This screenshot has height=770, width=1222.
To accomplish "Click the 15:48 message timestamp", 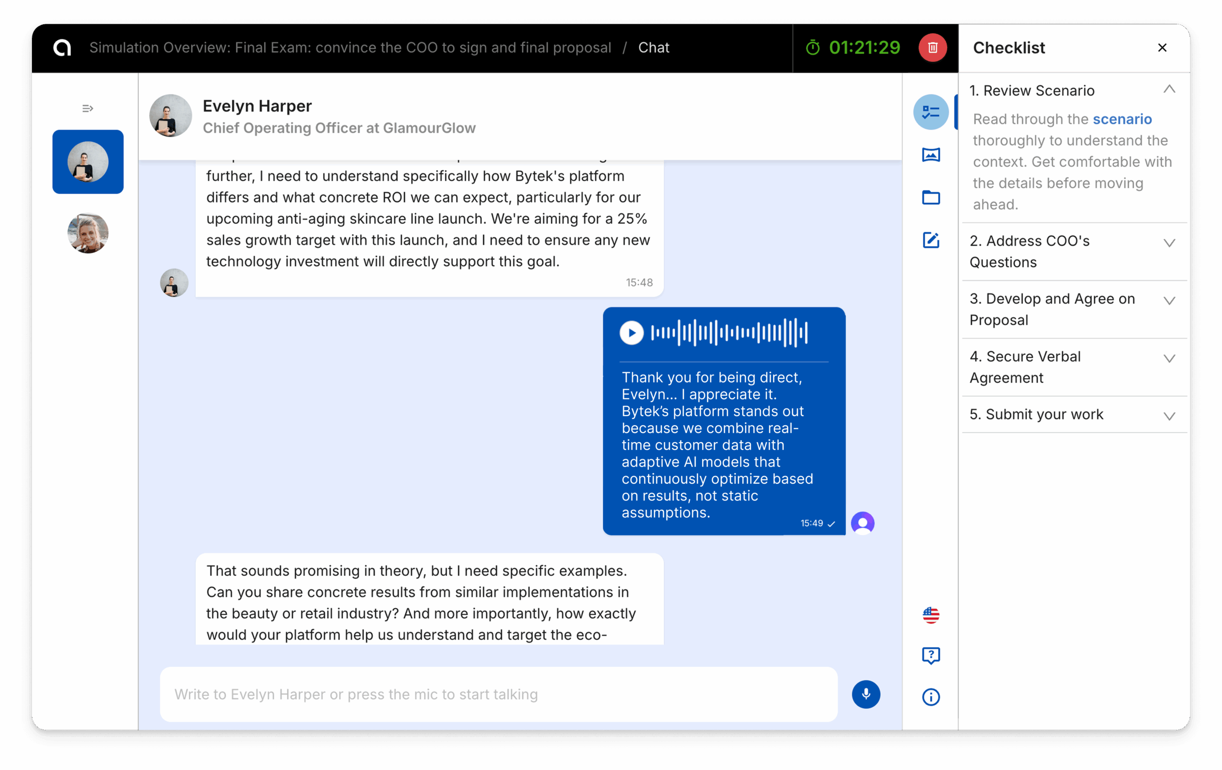I will click(x=639, y=282).
